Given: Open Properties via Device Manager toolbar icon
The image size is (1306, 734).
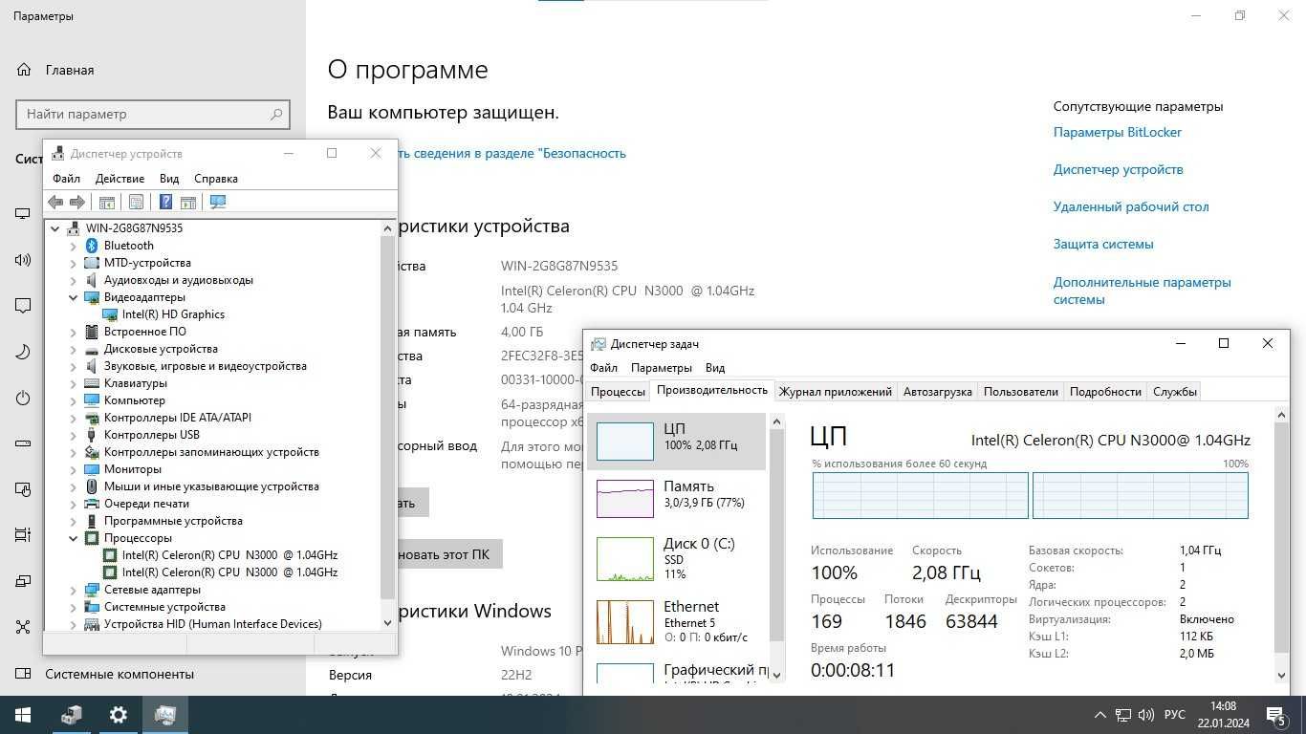Looking at the screenshot, I should pyautogui.click(x=136, y=202).
